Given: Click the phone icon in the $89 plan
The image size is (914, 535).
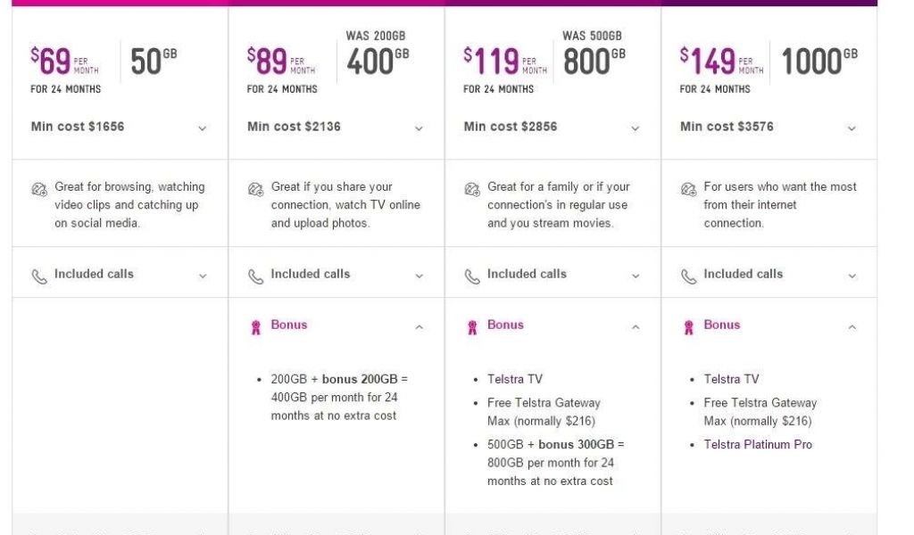Looking at the screenshot, I should [256, 276].
